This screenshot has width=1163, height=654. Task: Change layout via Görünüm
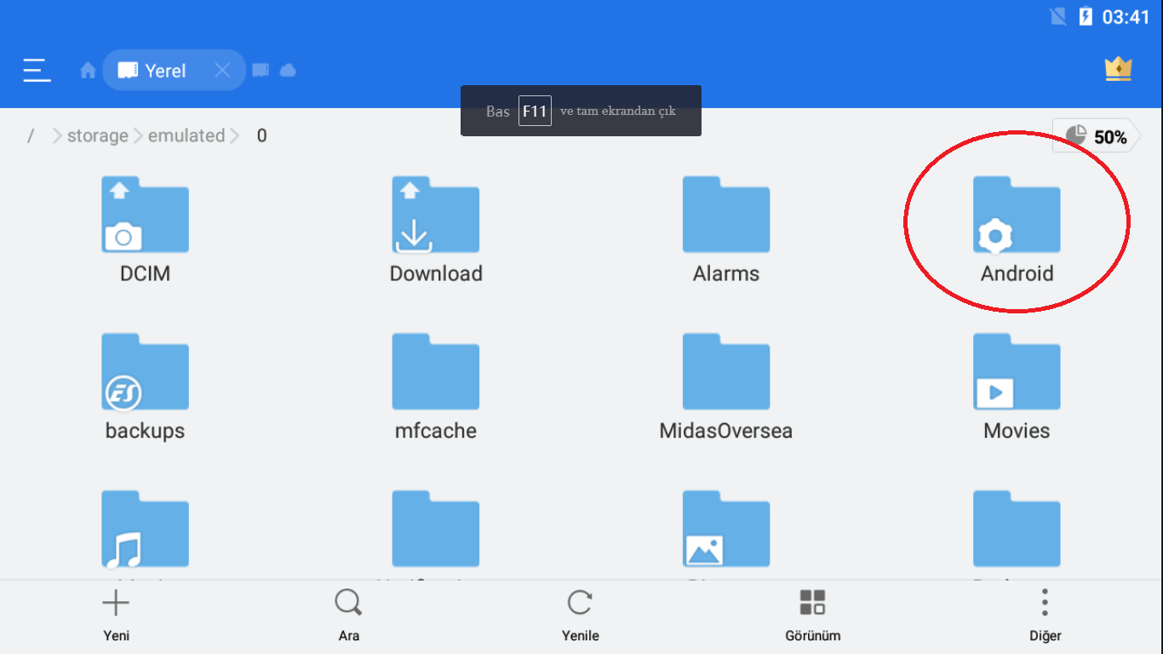[x=813, y=616]
